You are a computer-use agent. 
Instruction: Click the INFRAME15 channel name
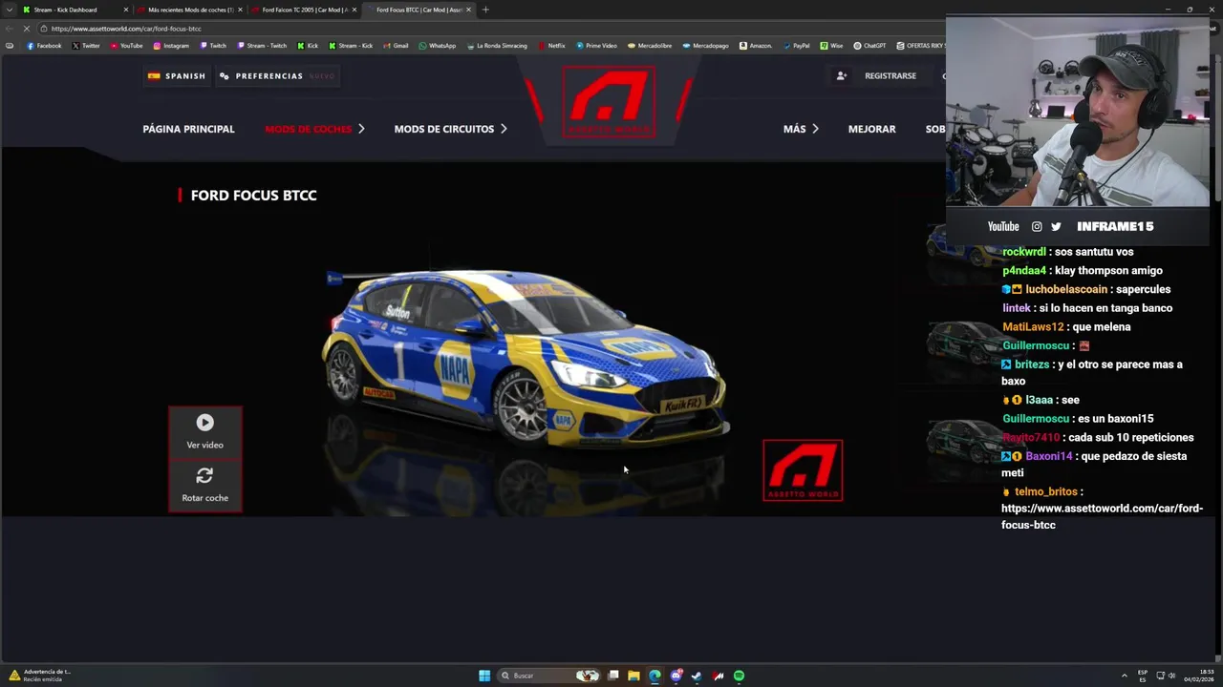[1115, 226]
